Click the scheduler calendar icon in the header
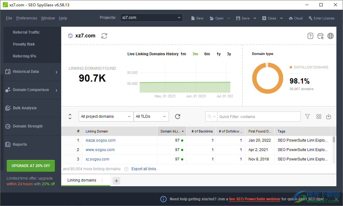Viewport: 343px width, 206px height. tap(320, 36)
